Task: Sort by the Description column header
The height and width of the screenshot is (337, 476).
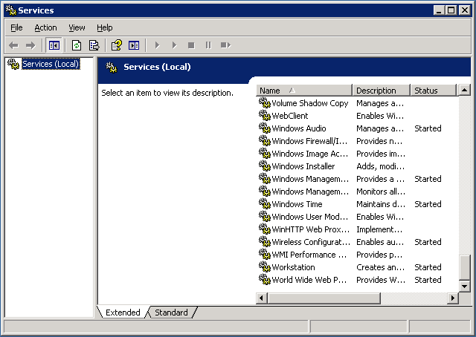Action: tap(382, 91)
